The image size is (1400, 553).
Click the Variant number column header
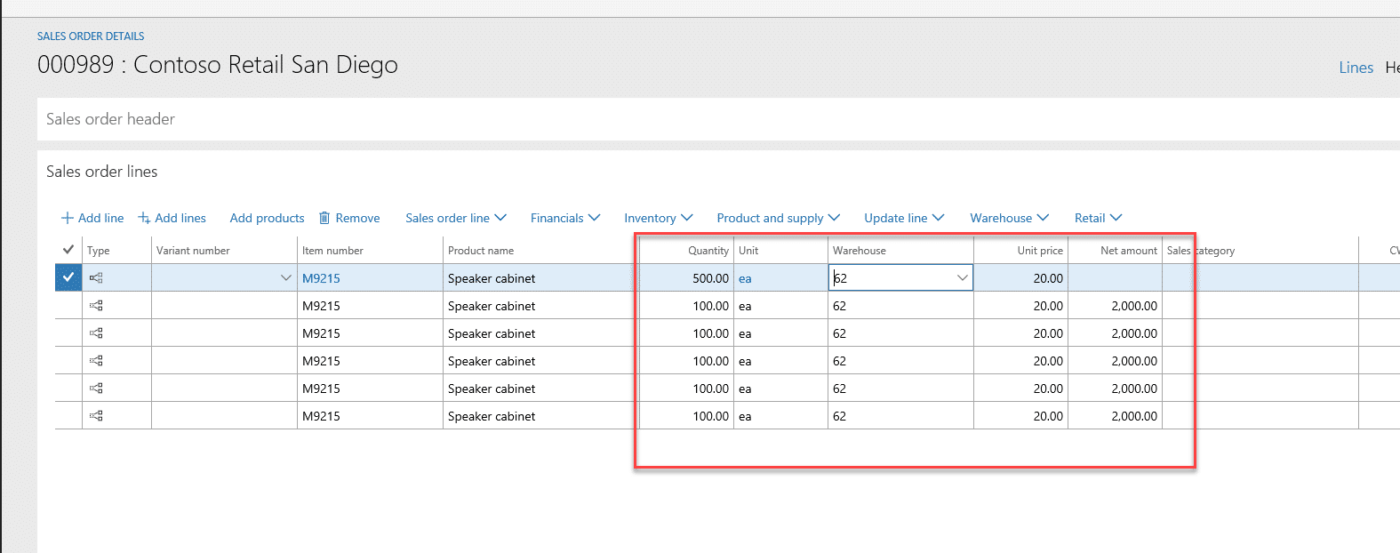(193, 251)
